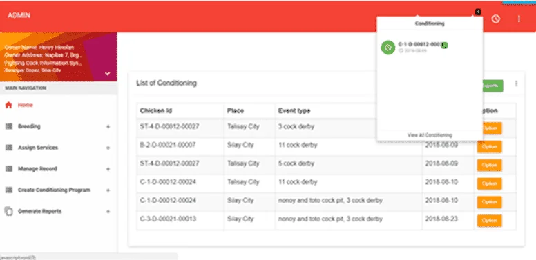Click the View All Conditioning link
536x260 pixels.
[x=430, y=135]
